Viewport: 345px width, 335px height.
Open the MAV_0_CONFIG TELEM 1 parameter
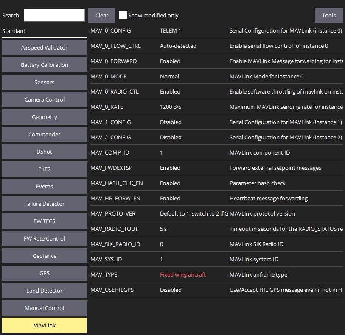pyautogui.click(x=170, y=30)
